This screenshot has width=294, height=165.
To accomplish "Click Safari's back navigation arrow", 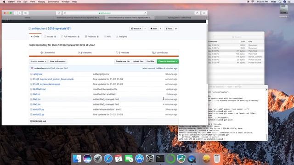I will tap(15, 13).
